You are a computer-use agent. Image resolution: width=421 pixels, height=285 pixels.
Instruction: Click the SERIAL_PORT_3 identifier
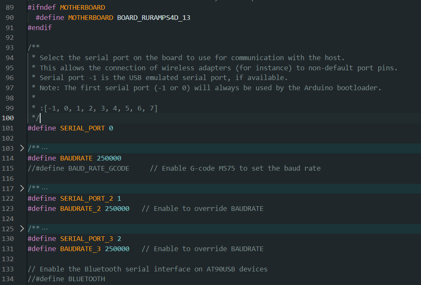86,239
